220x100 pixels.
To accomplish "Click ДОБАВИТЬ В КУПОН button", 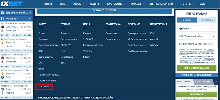I will 104,11.
